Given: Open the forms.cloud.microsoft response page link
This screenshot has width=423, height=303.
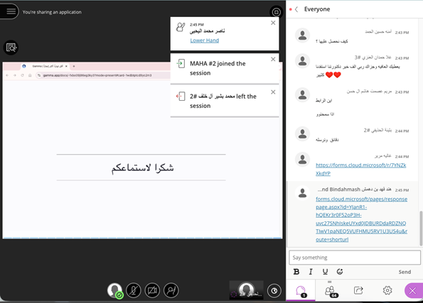Looking at the screenshot, I should point(361,219).
